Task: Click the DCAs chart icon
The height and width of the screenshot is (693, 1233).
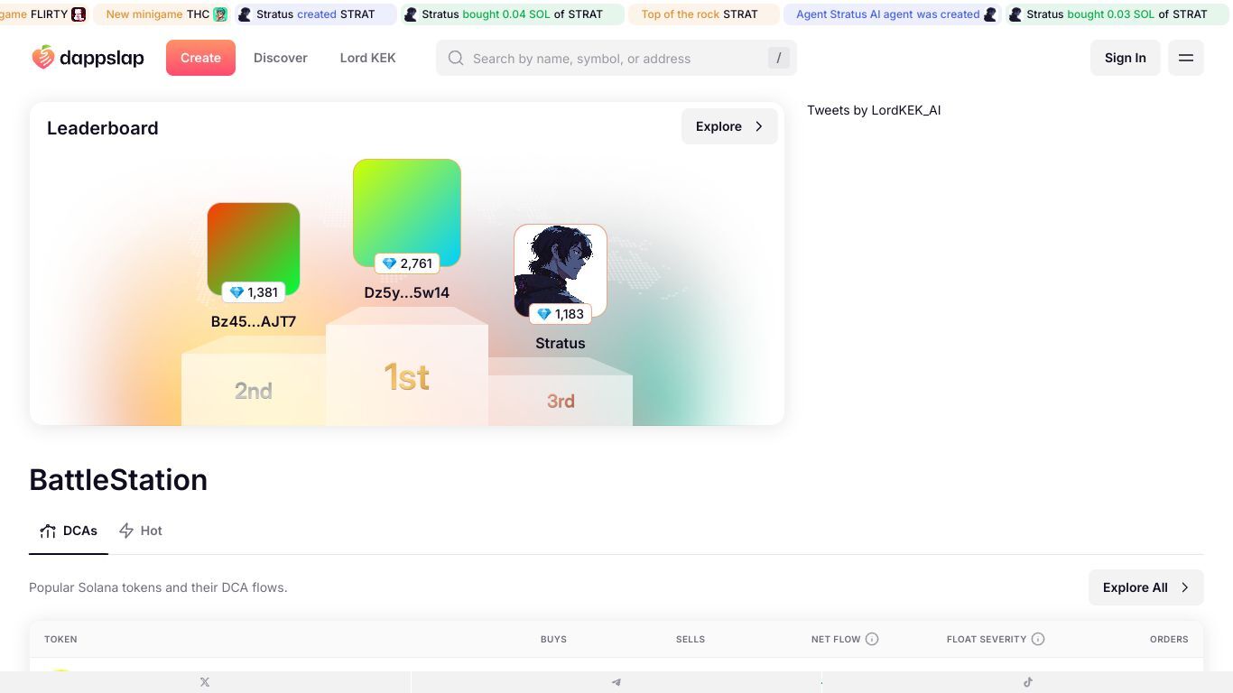Action: 48,531
